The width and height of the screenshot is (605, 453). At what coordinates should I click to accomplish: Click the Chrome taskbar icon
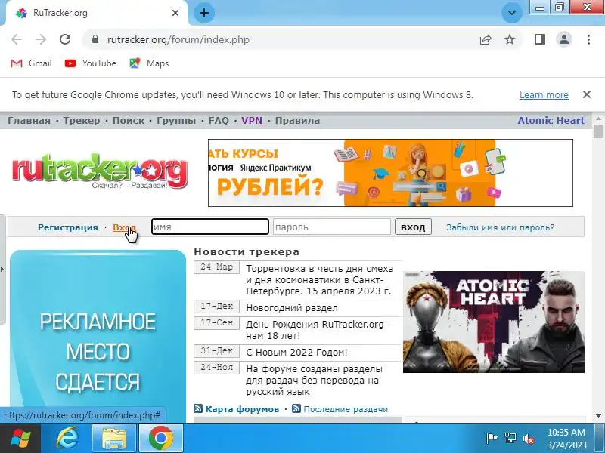[x=160, y=439]
